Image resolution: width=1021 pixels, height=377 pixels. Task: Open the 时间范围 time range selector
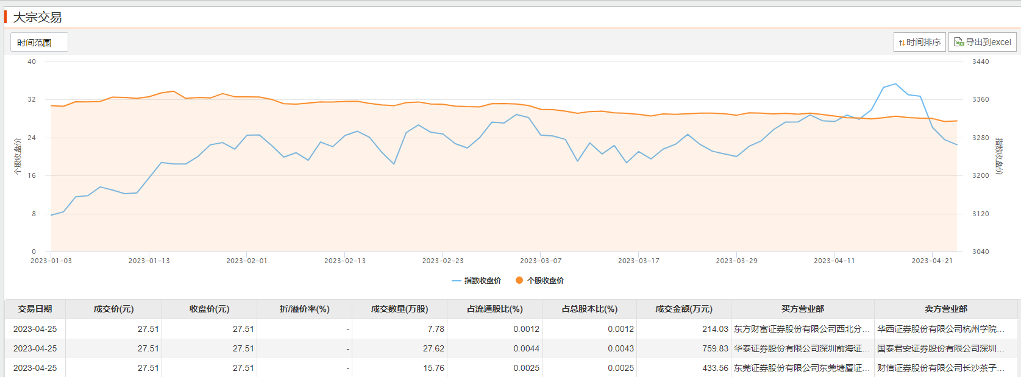click(x=39, y=43)
